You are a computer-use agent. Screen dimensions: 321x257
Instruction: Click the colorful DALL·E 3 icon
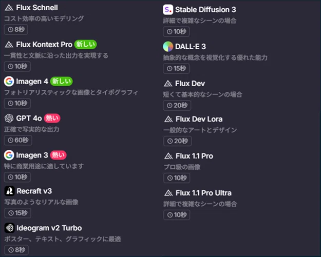click(168, 46)
